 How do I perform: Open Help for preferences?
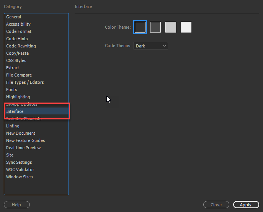(x=17, y=205)
